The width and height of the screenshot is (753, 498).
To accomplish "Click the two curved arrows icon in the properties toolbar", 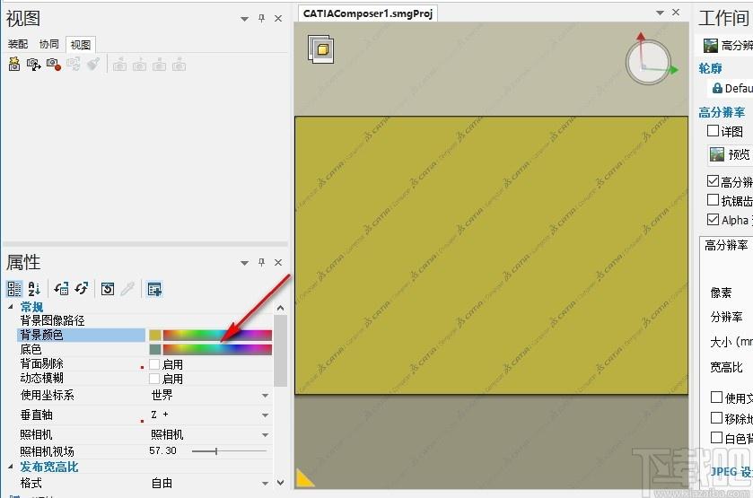I will pyautogui.click(x=81, y=289).
